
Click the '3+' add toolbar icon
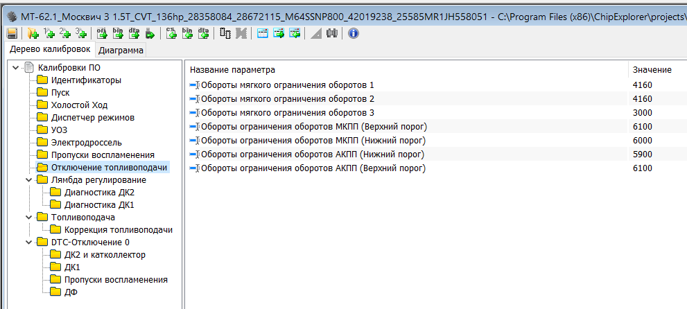tap(81, 33)
